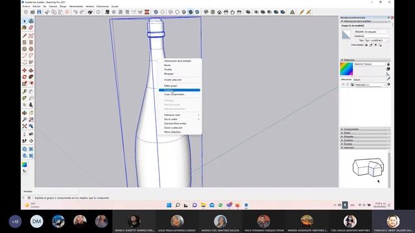Open the Archivo menu
Image resolution: width=415 pixels, height=233 pixels.
(x=26, y=6)
